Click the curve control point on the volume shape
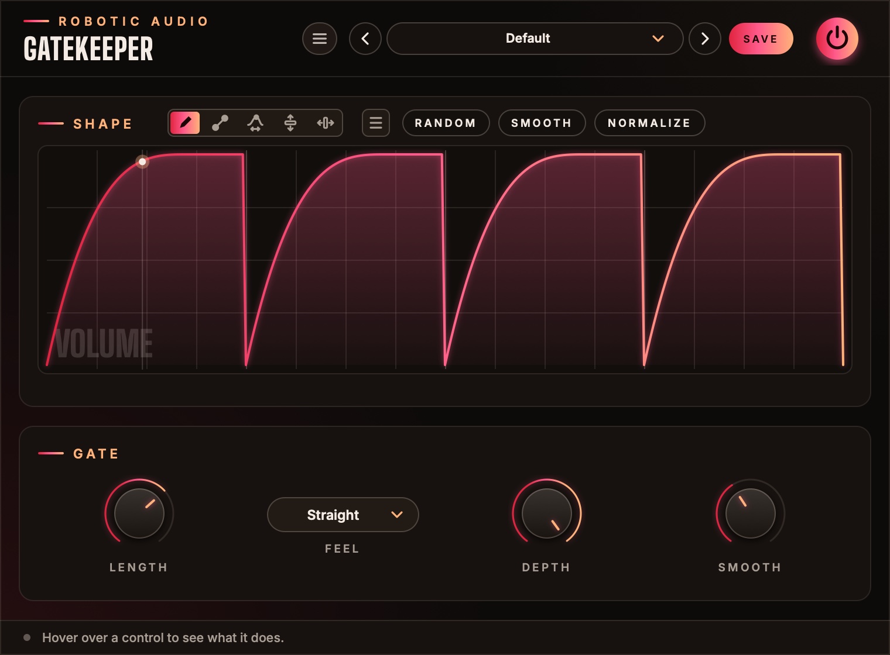The width and height of the screenshot is (890, 655). pos(142,161)
